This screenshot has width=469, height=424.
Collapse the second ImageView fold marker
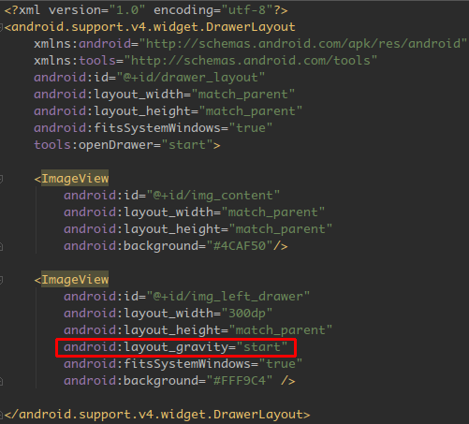pos(1,280)
